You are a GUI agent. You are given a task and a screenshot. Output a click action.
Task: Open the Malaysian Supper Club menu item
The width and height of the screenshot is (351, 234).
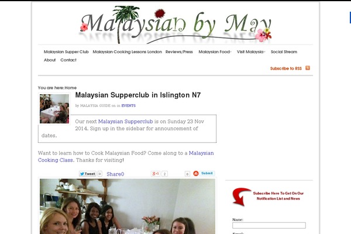(66, 51)
